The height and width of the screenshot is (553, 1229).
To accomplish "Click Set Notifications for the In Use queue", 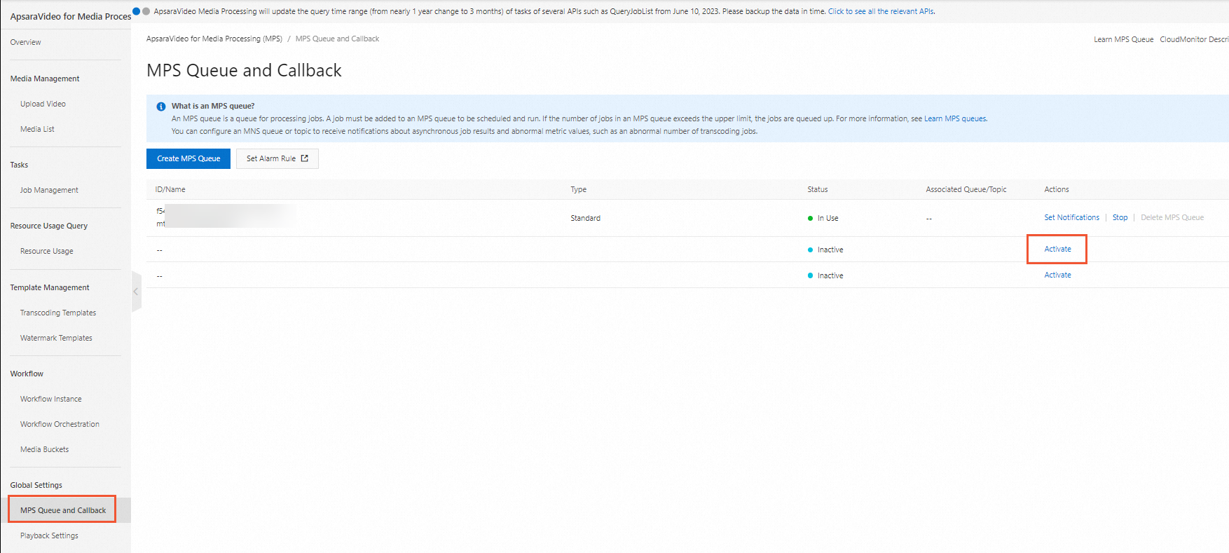I will click(x=1071, y=217).
